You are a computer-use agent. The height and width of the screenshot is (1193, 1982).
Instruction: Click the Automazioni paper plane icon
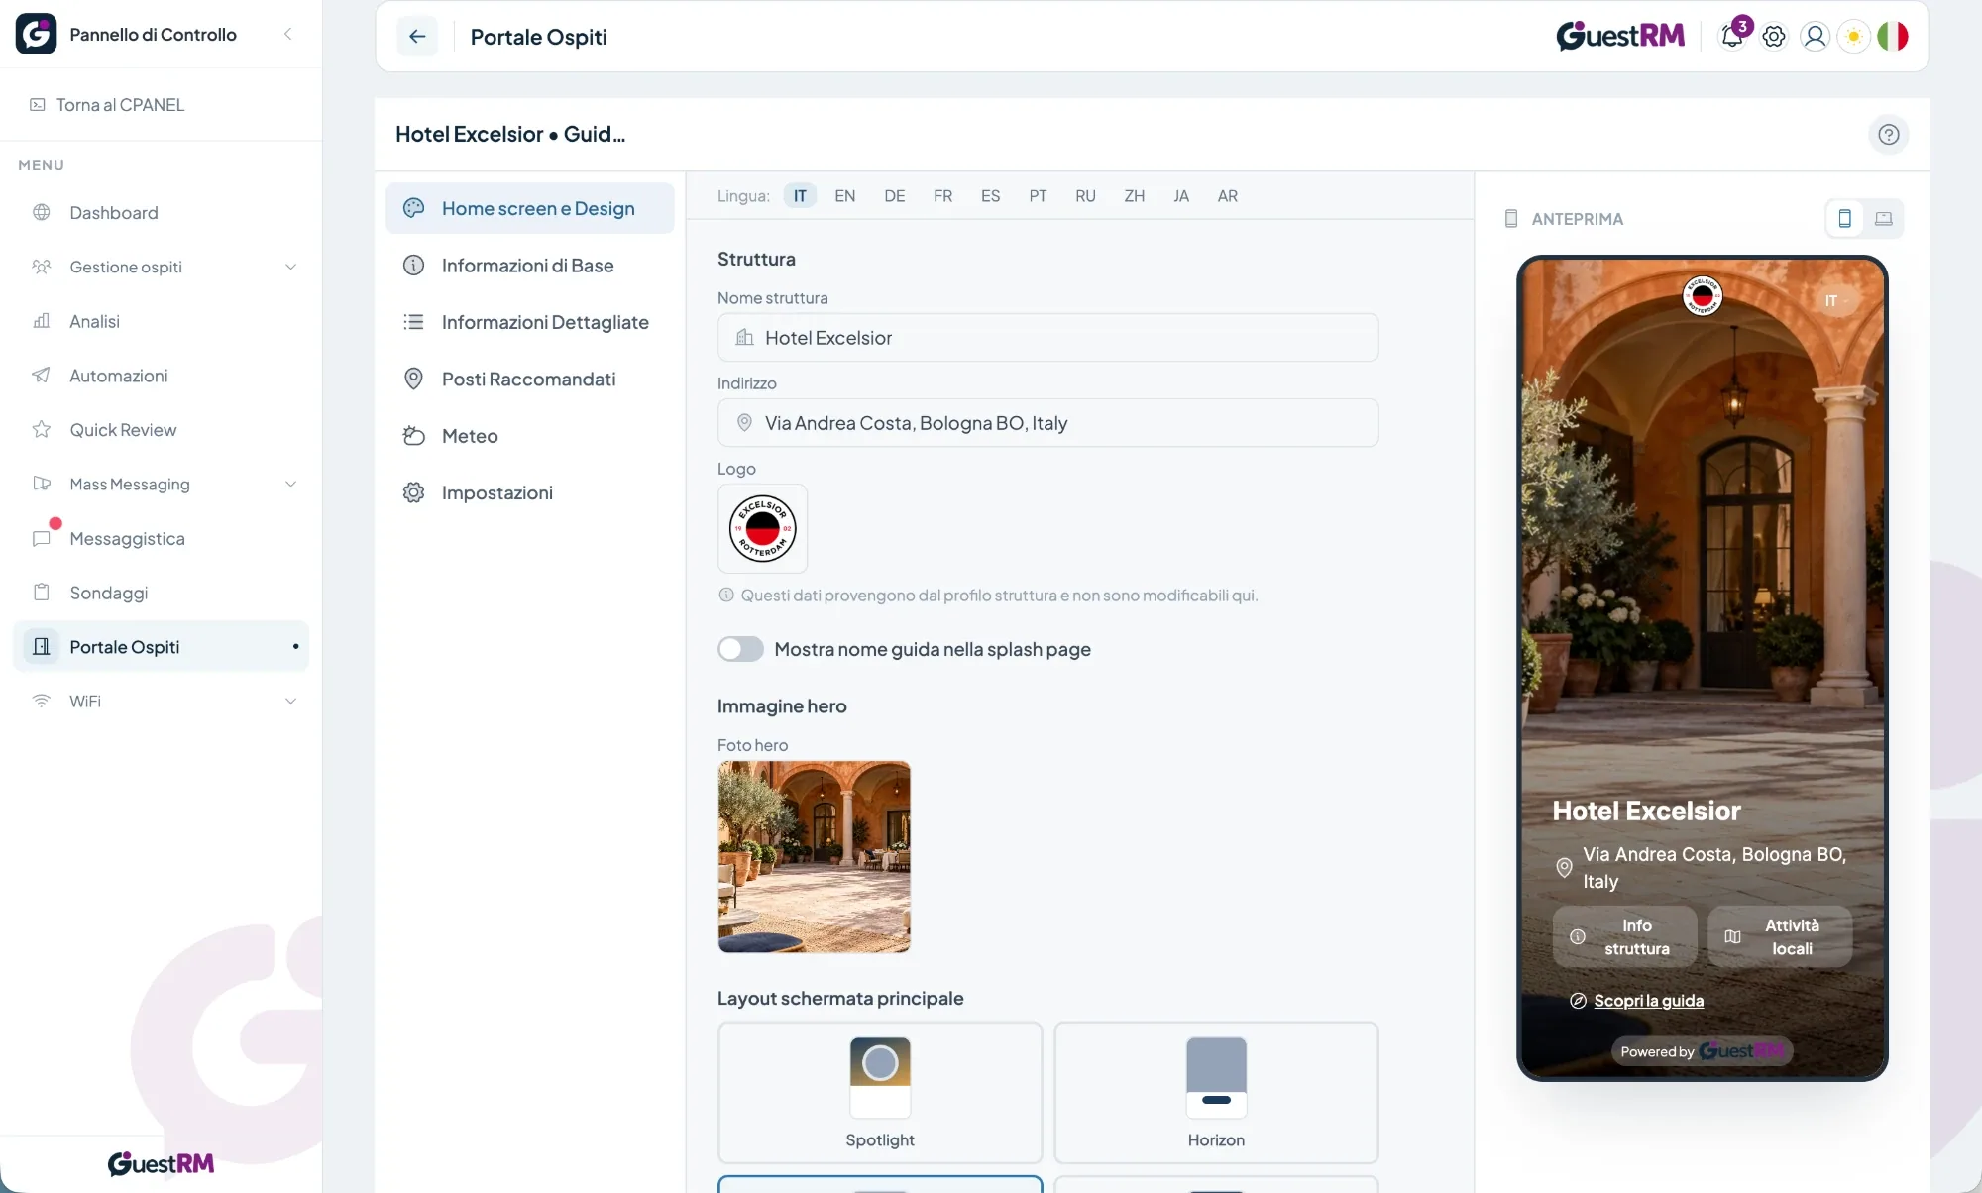point(42,376)
